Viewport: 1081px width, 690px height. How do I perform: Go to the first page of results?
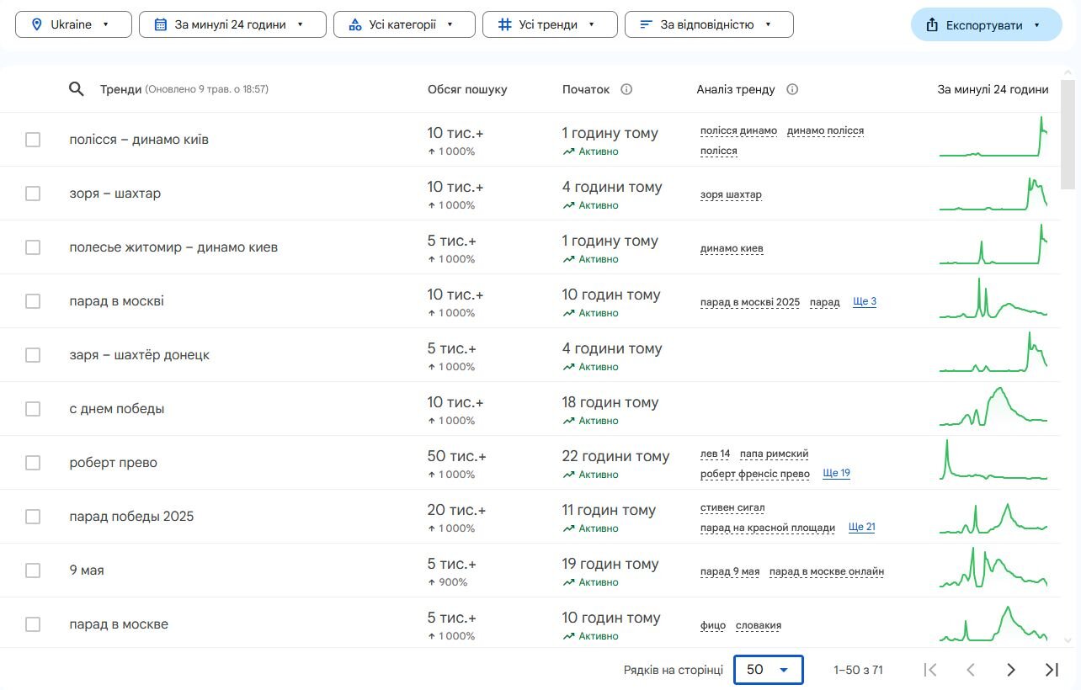(930, 670)
